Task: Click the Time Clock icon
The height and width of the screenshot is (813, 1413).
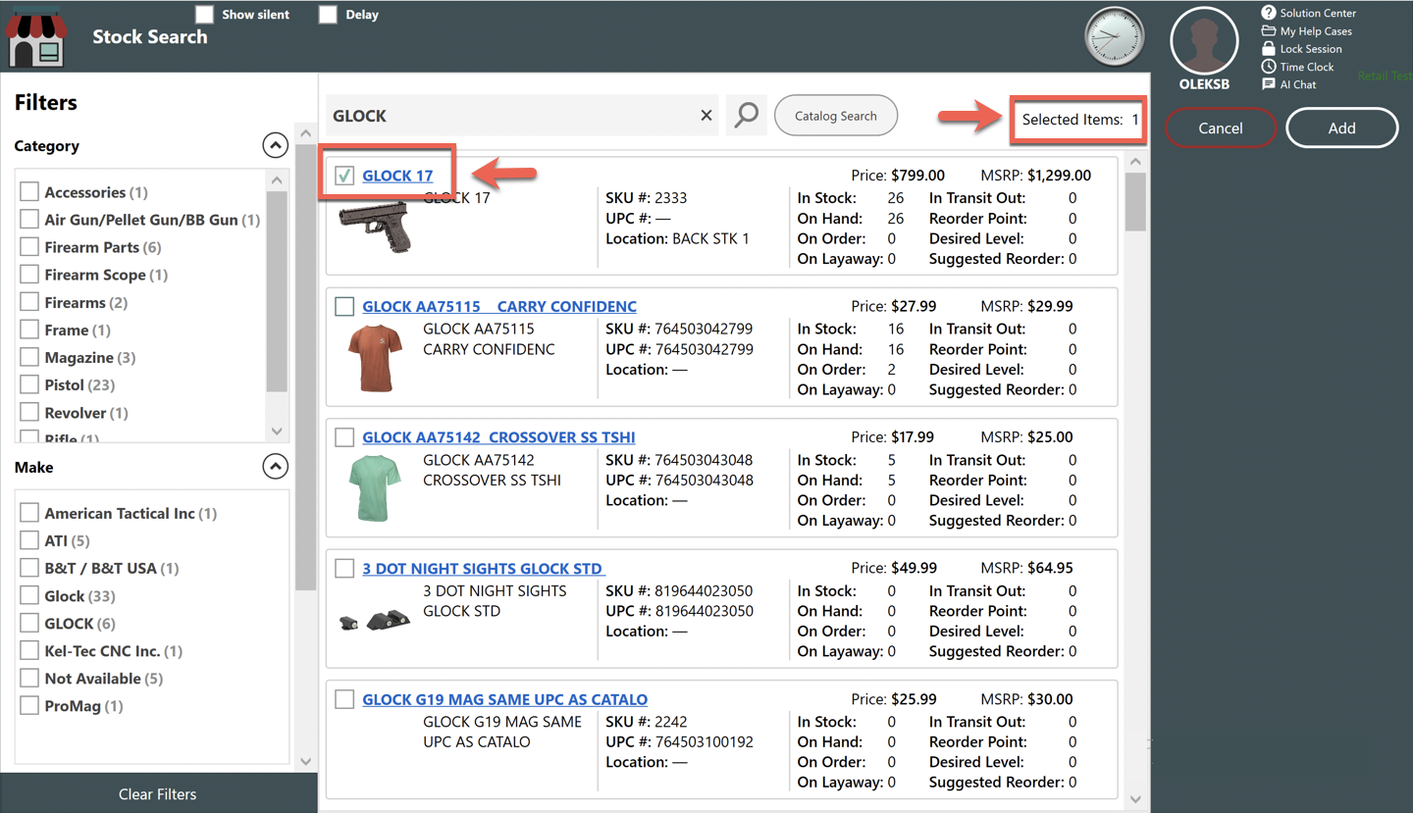Action: click(x=1268, y=67)
